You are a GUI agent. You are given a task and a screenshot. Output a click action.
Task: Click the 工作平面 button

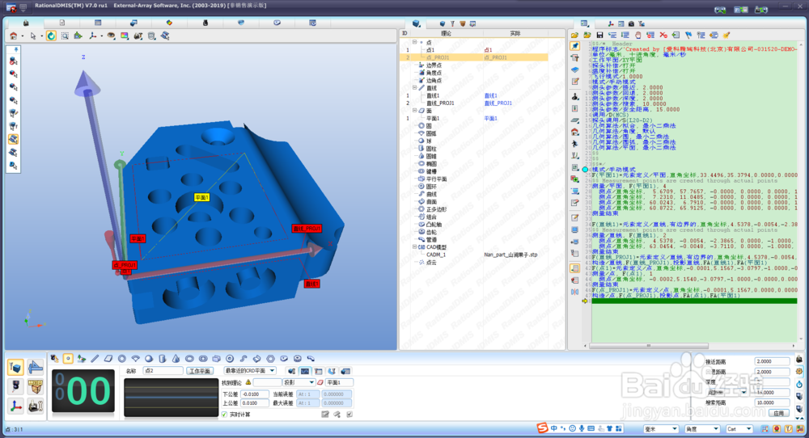pos(200,371)
